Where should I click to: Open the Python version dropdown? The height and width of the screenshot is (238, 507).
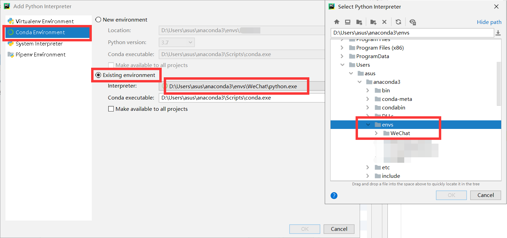[x=176, y=42]
